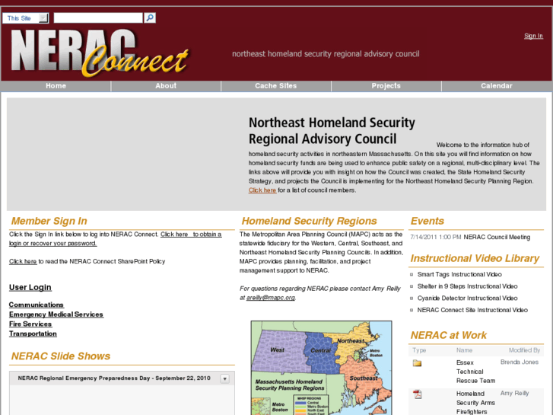553x415 pixels.
Task: Click the Sign In link in header
Action: pyautogui.click(x=533, y=36)
